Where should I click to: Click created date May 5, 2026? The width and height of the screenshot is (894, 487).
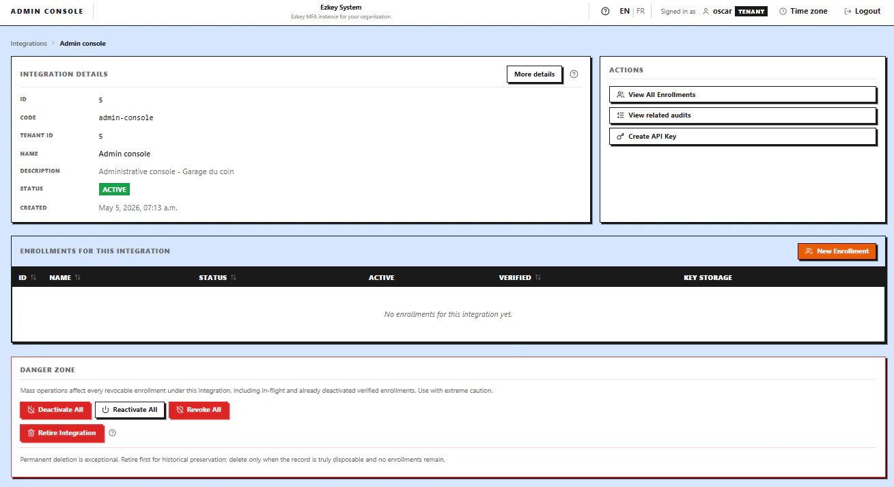(x=138, y=208)
